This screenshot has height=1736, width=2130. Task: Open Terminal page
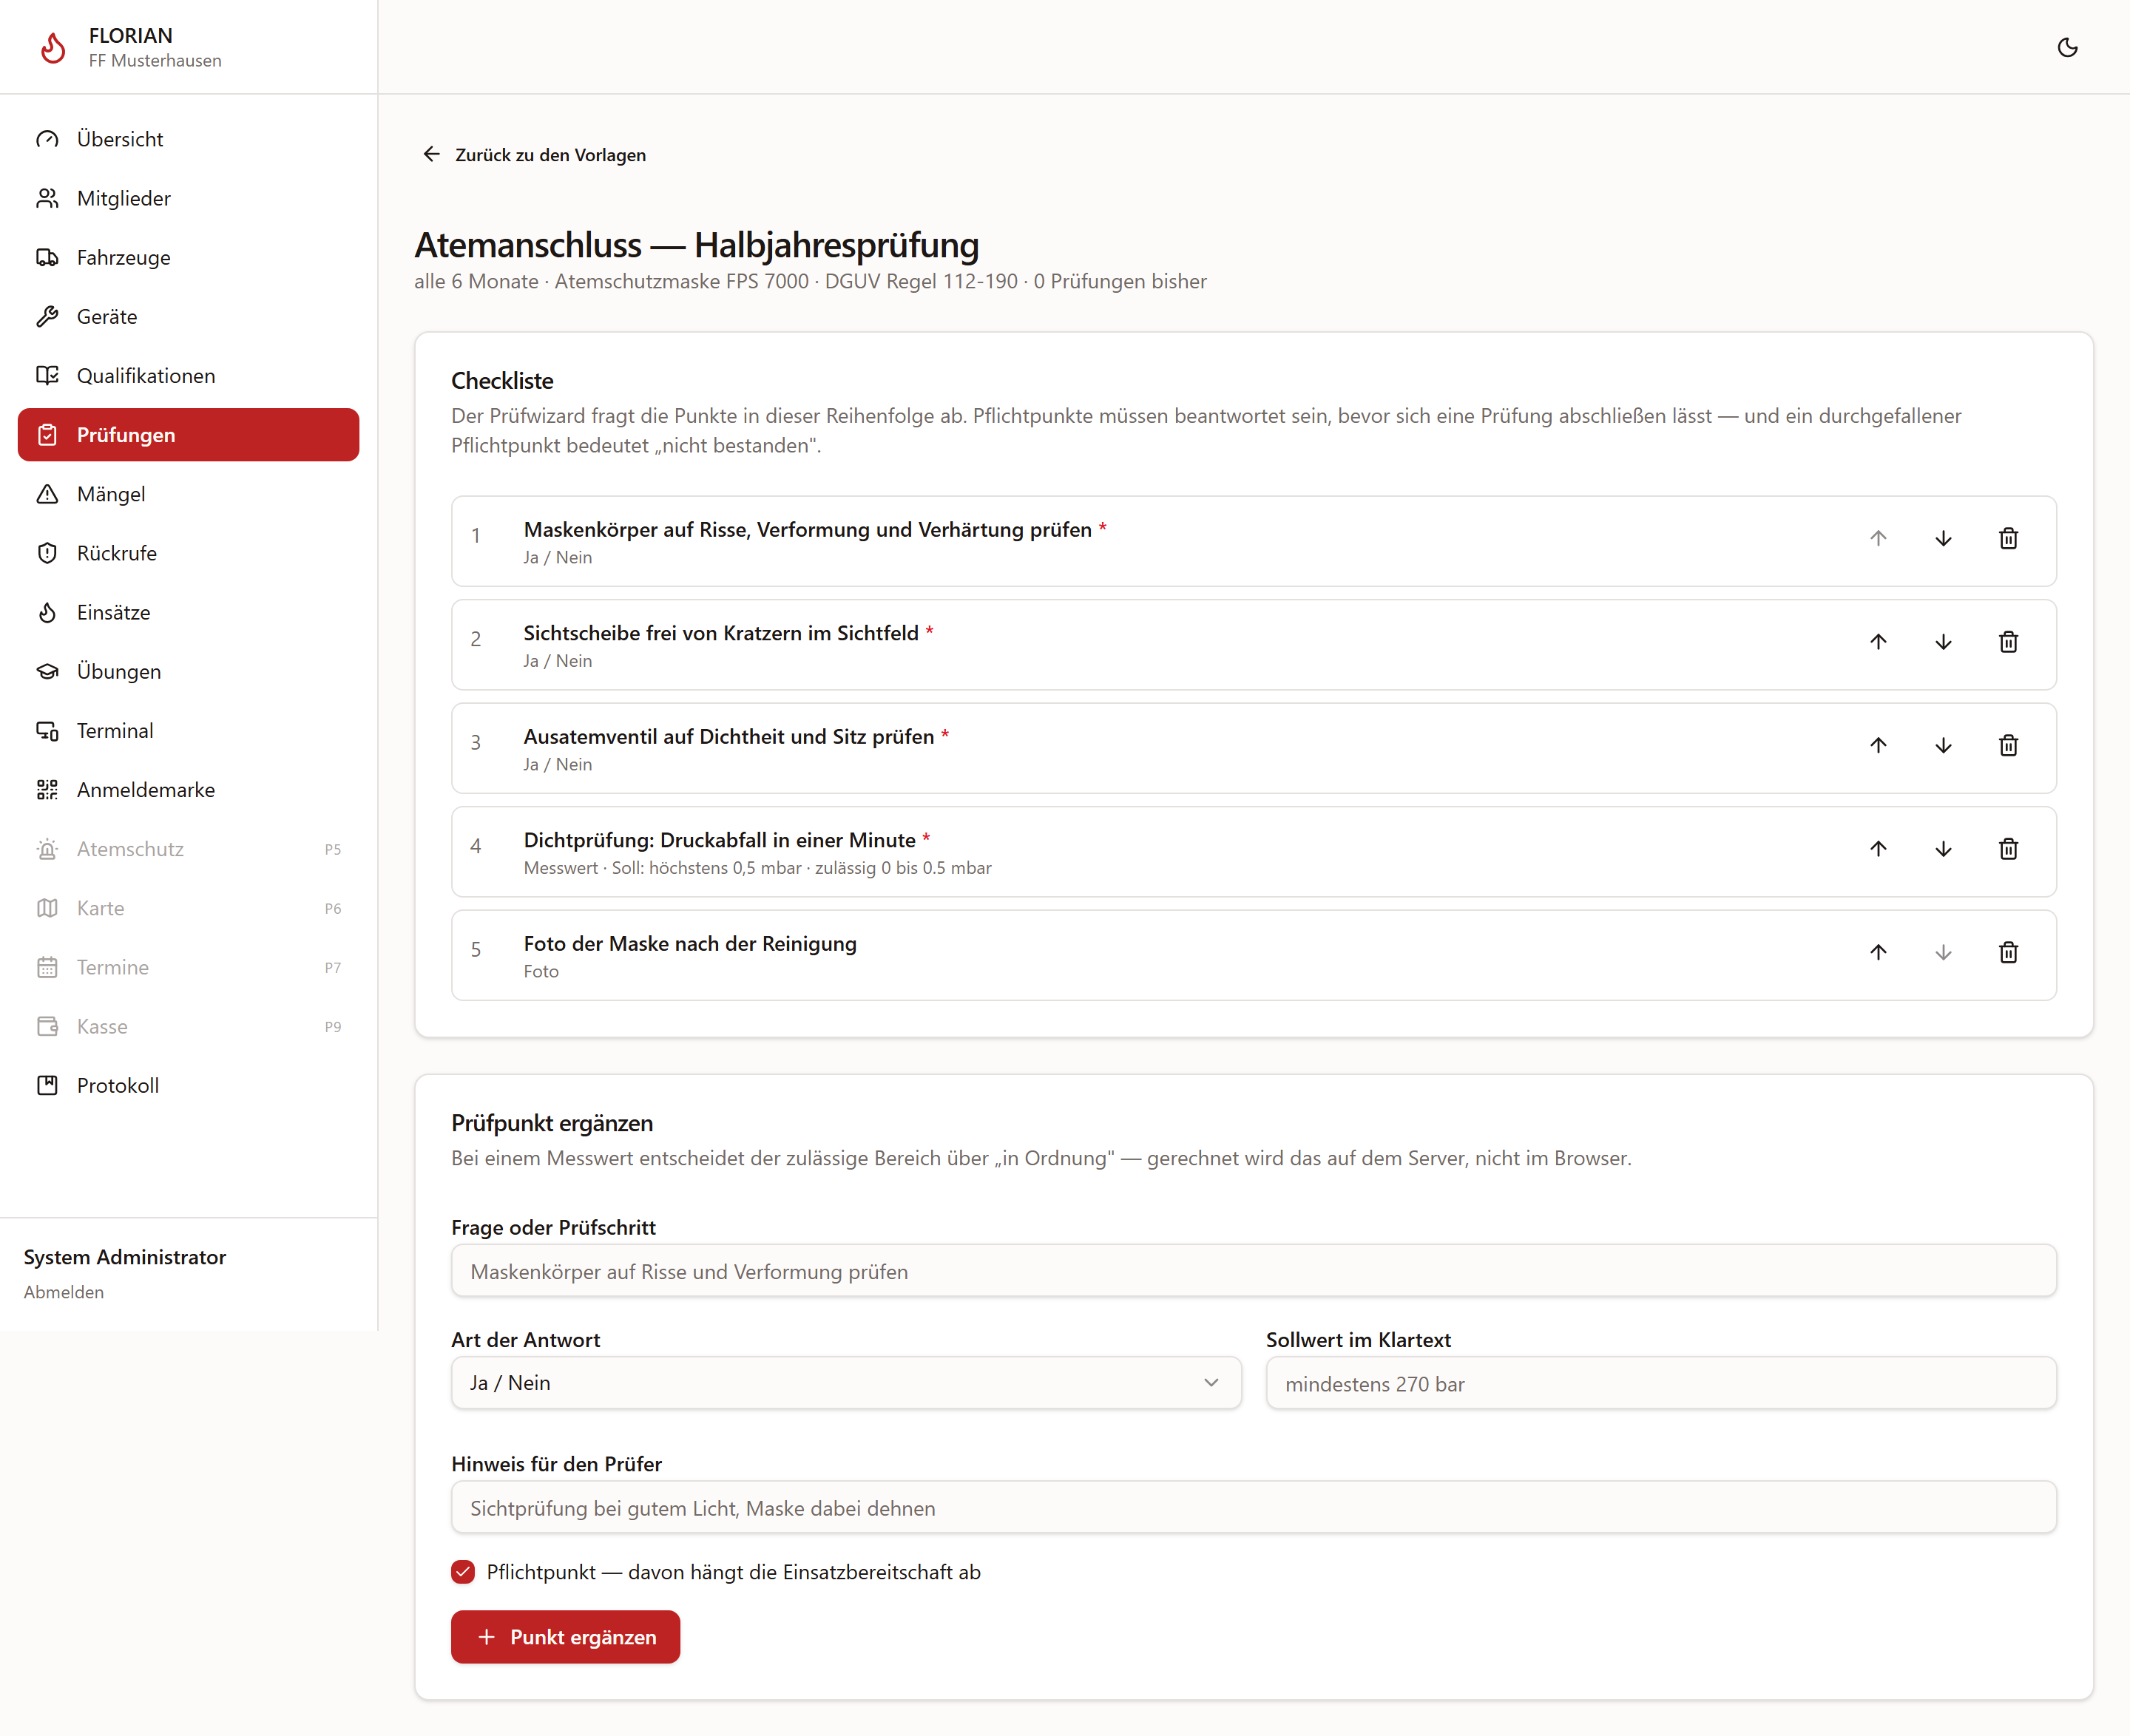point(188,731)
